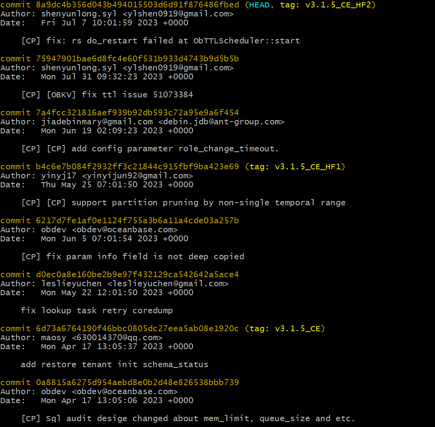Click commit hash starting with 6217d7fe

click(138, 221)
